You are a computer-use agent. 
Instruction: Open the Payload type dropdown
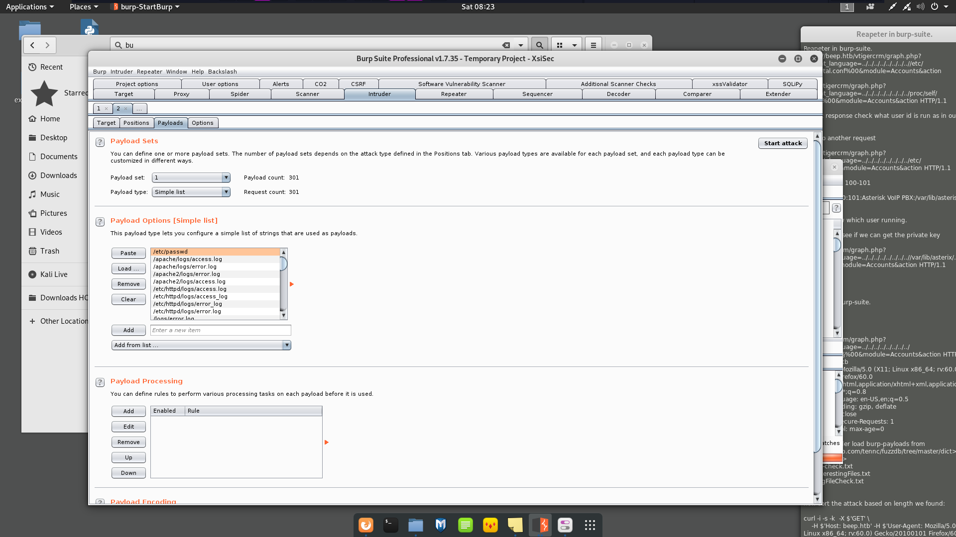pyautogui.click(x=191, y=192)
